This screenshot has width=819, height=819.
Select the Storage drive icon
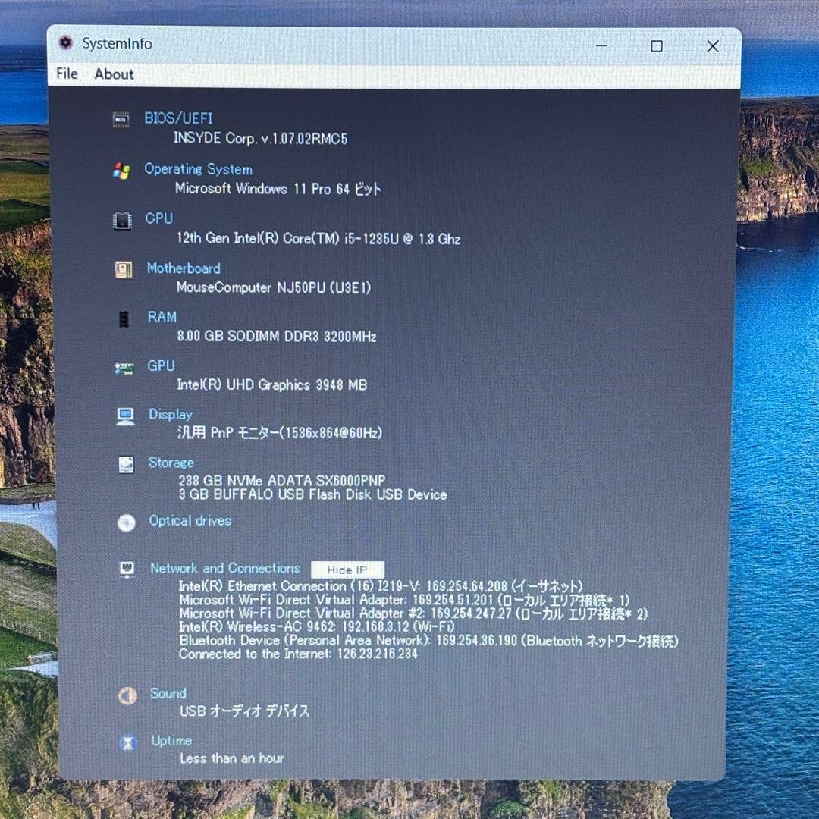tap(124, 464)
